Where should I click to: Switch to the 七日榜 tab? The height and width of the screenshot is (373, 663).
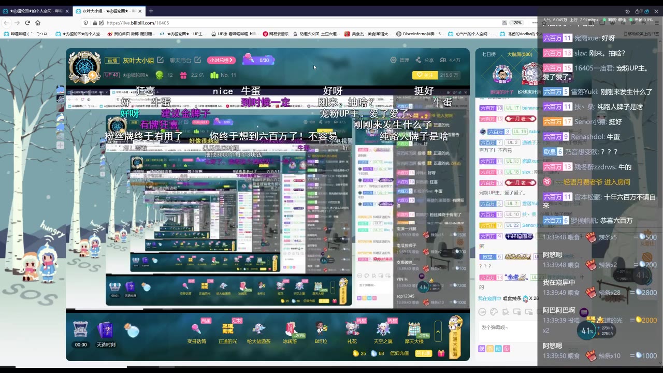488,54
